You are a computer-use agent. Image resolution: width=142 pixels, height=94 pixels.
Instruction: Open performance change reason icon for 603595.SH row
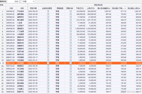point(48,26)
